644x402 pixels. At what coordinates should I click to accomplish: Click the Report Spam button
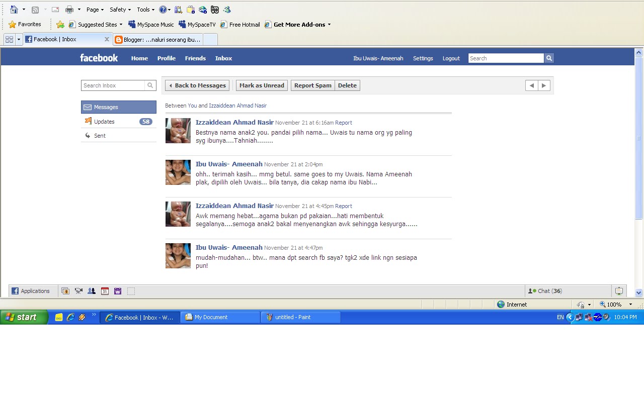(x=313, y=85)
